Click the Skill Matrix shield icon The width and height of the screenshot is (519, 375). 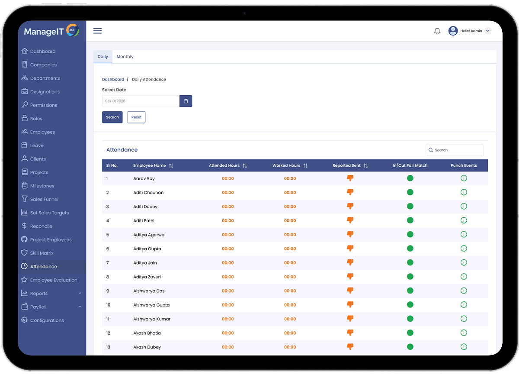pos(25,252)
